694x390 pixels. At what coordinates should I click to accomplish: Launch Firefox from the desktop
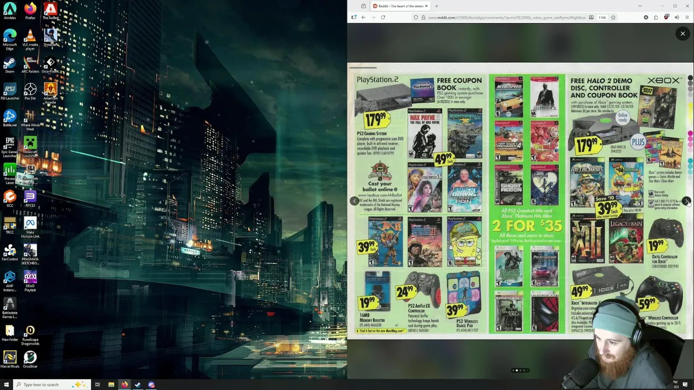(30, 11)
